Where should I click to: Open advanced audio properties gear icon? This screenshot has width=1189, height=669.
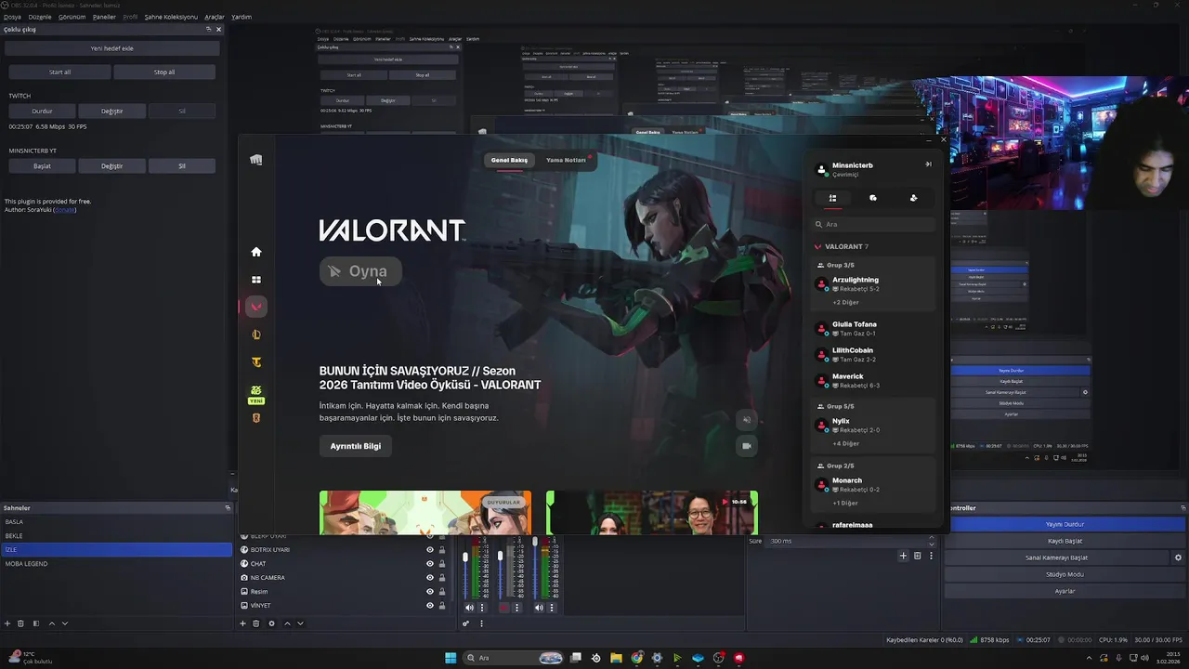coord(466,623)
